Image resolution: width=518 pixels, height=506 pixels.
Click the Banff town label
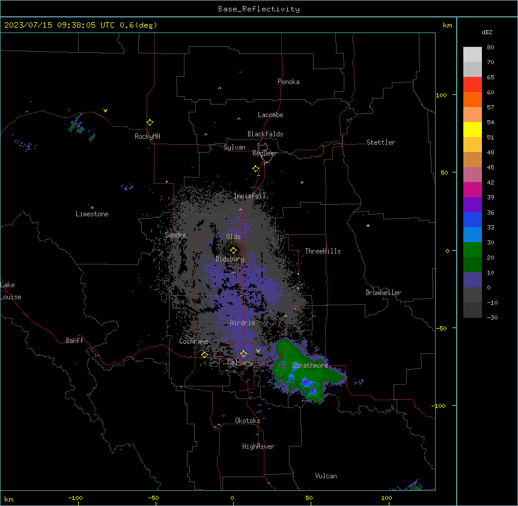point(75,341)
